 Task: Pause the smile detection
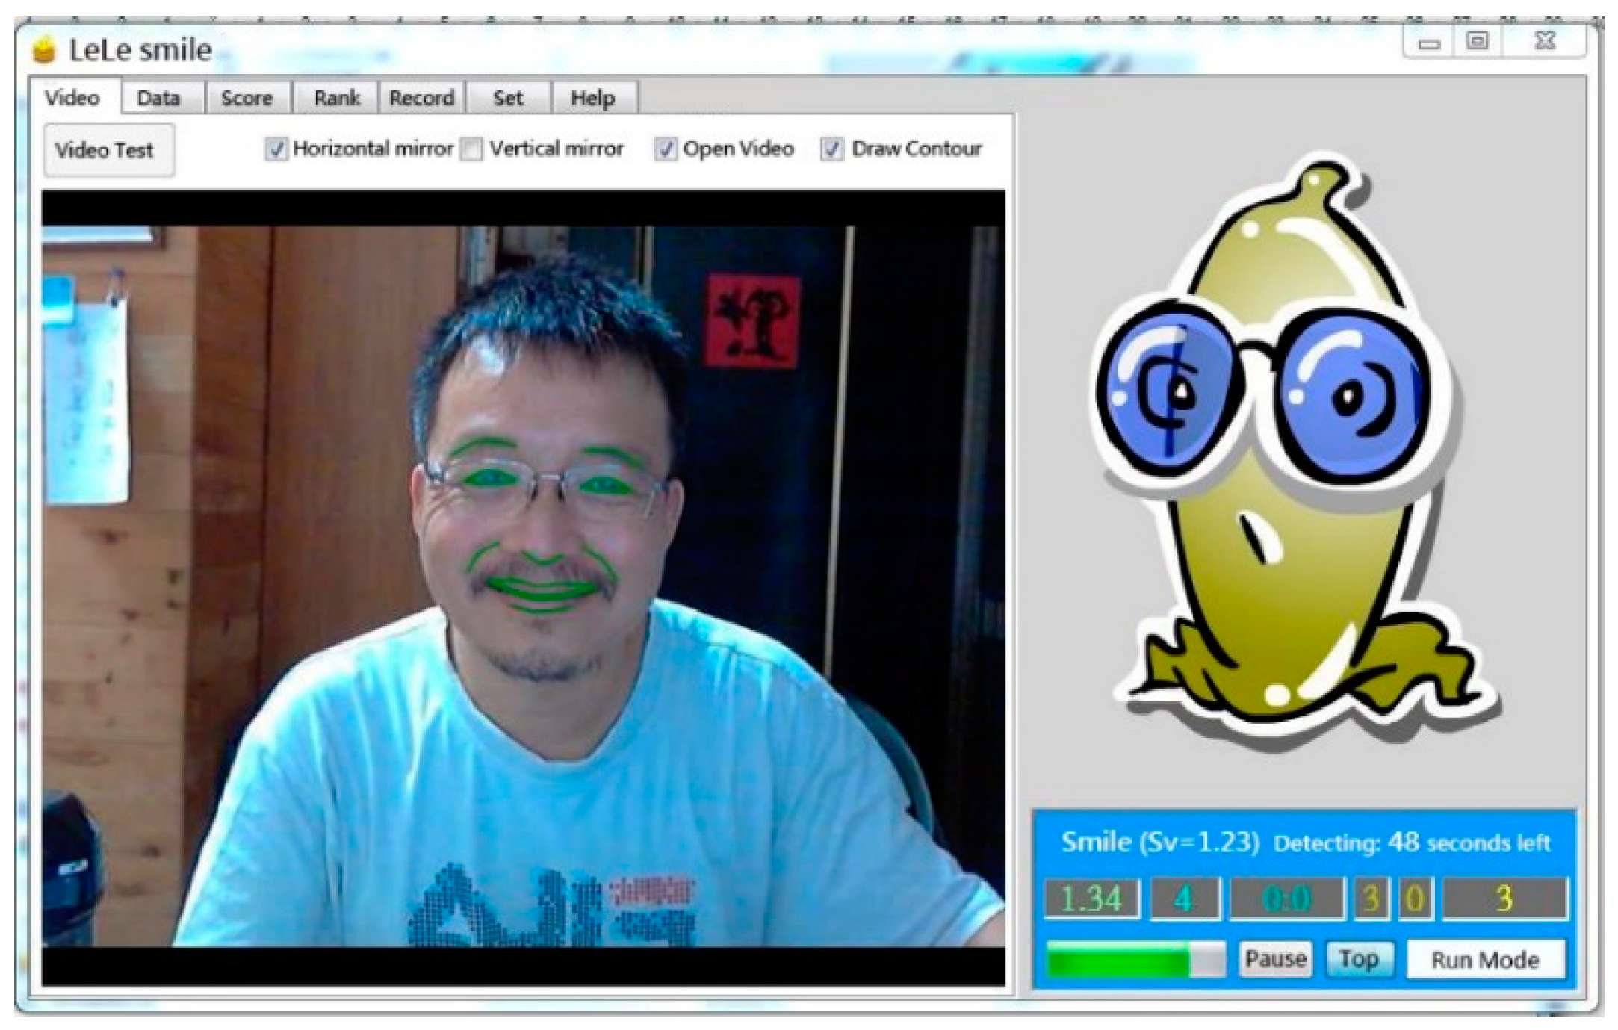tap(1275, 958)
